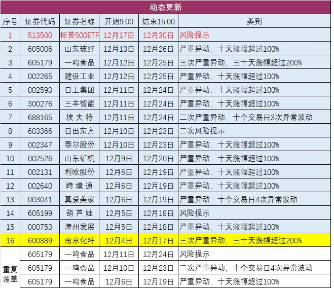Select the 12月4日 start date cell

click(119, 240)
